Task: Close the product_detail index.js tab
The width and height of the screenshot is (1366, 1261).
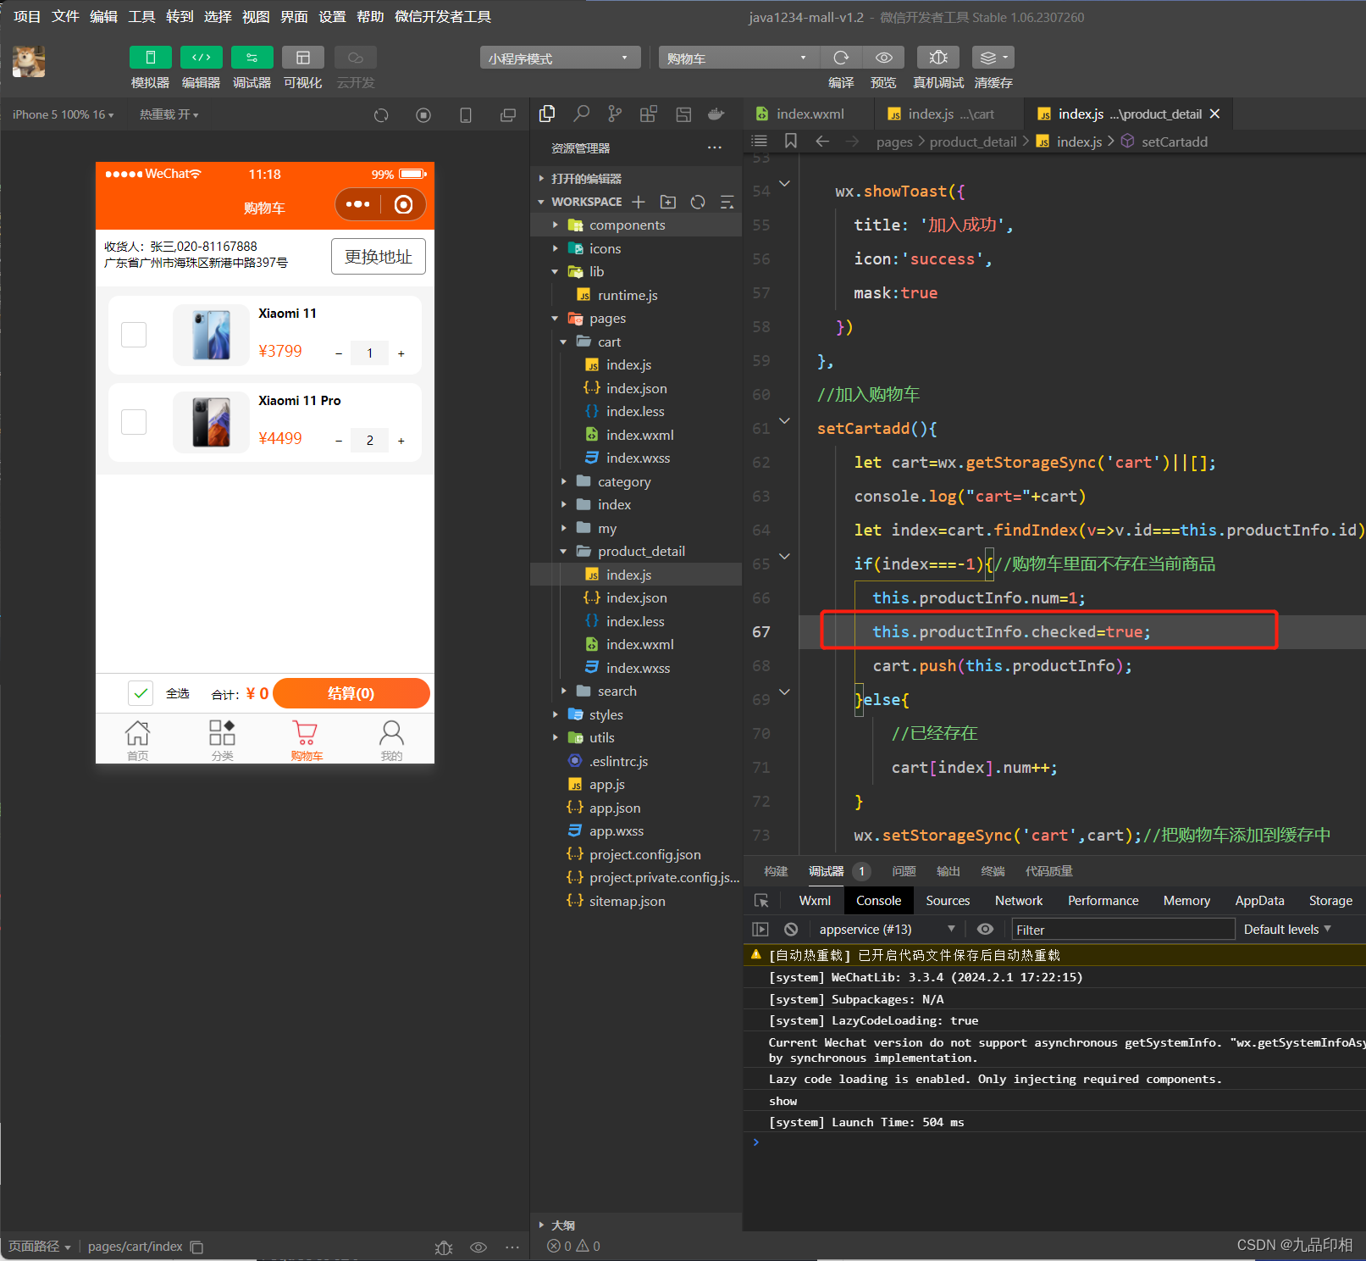Action: click(1215, 114)
